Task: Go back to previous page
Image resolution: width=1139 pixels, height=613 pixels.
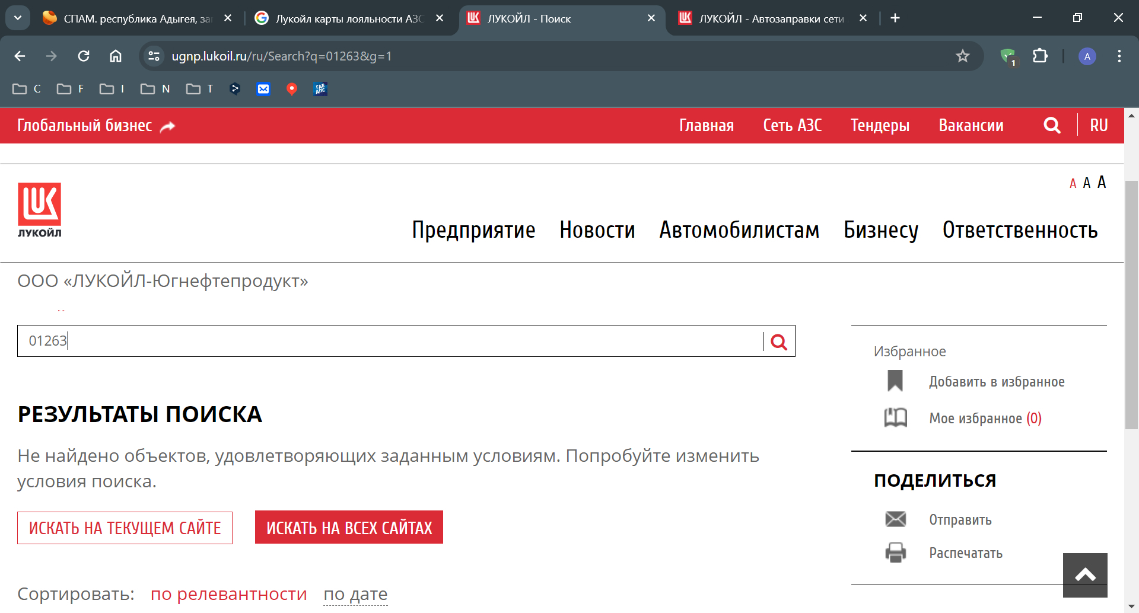Action: click(x=20, y=56)
